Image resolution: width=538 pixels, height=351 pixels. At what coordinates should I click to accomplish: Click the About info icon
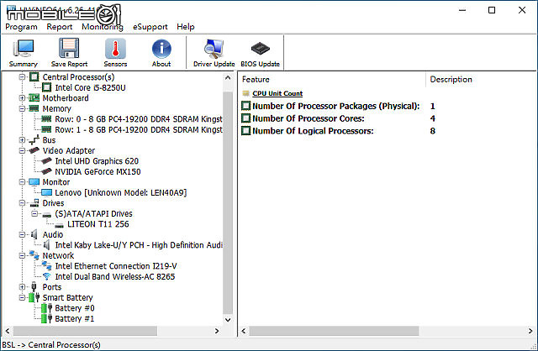[161, 49]
